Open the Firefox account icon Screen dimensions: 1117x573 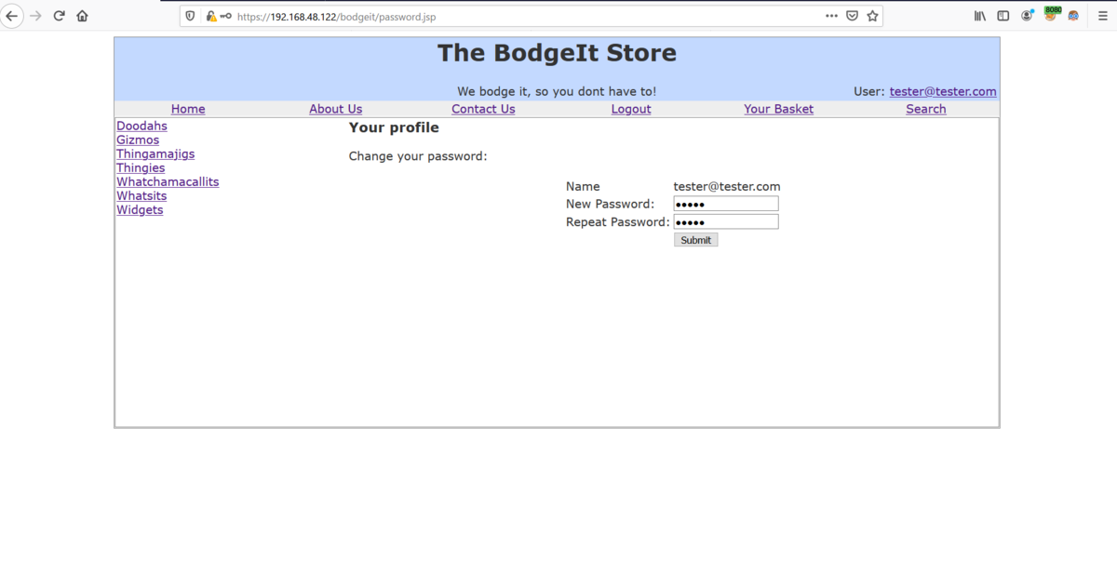[x=1028, y=16]
